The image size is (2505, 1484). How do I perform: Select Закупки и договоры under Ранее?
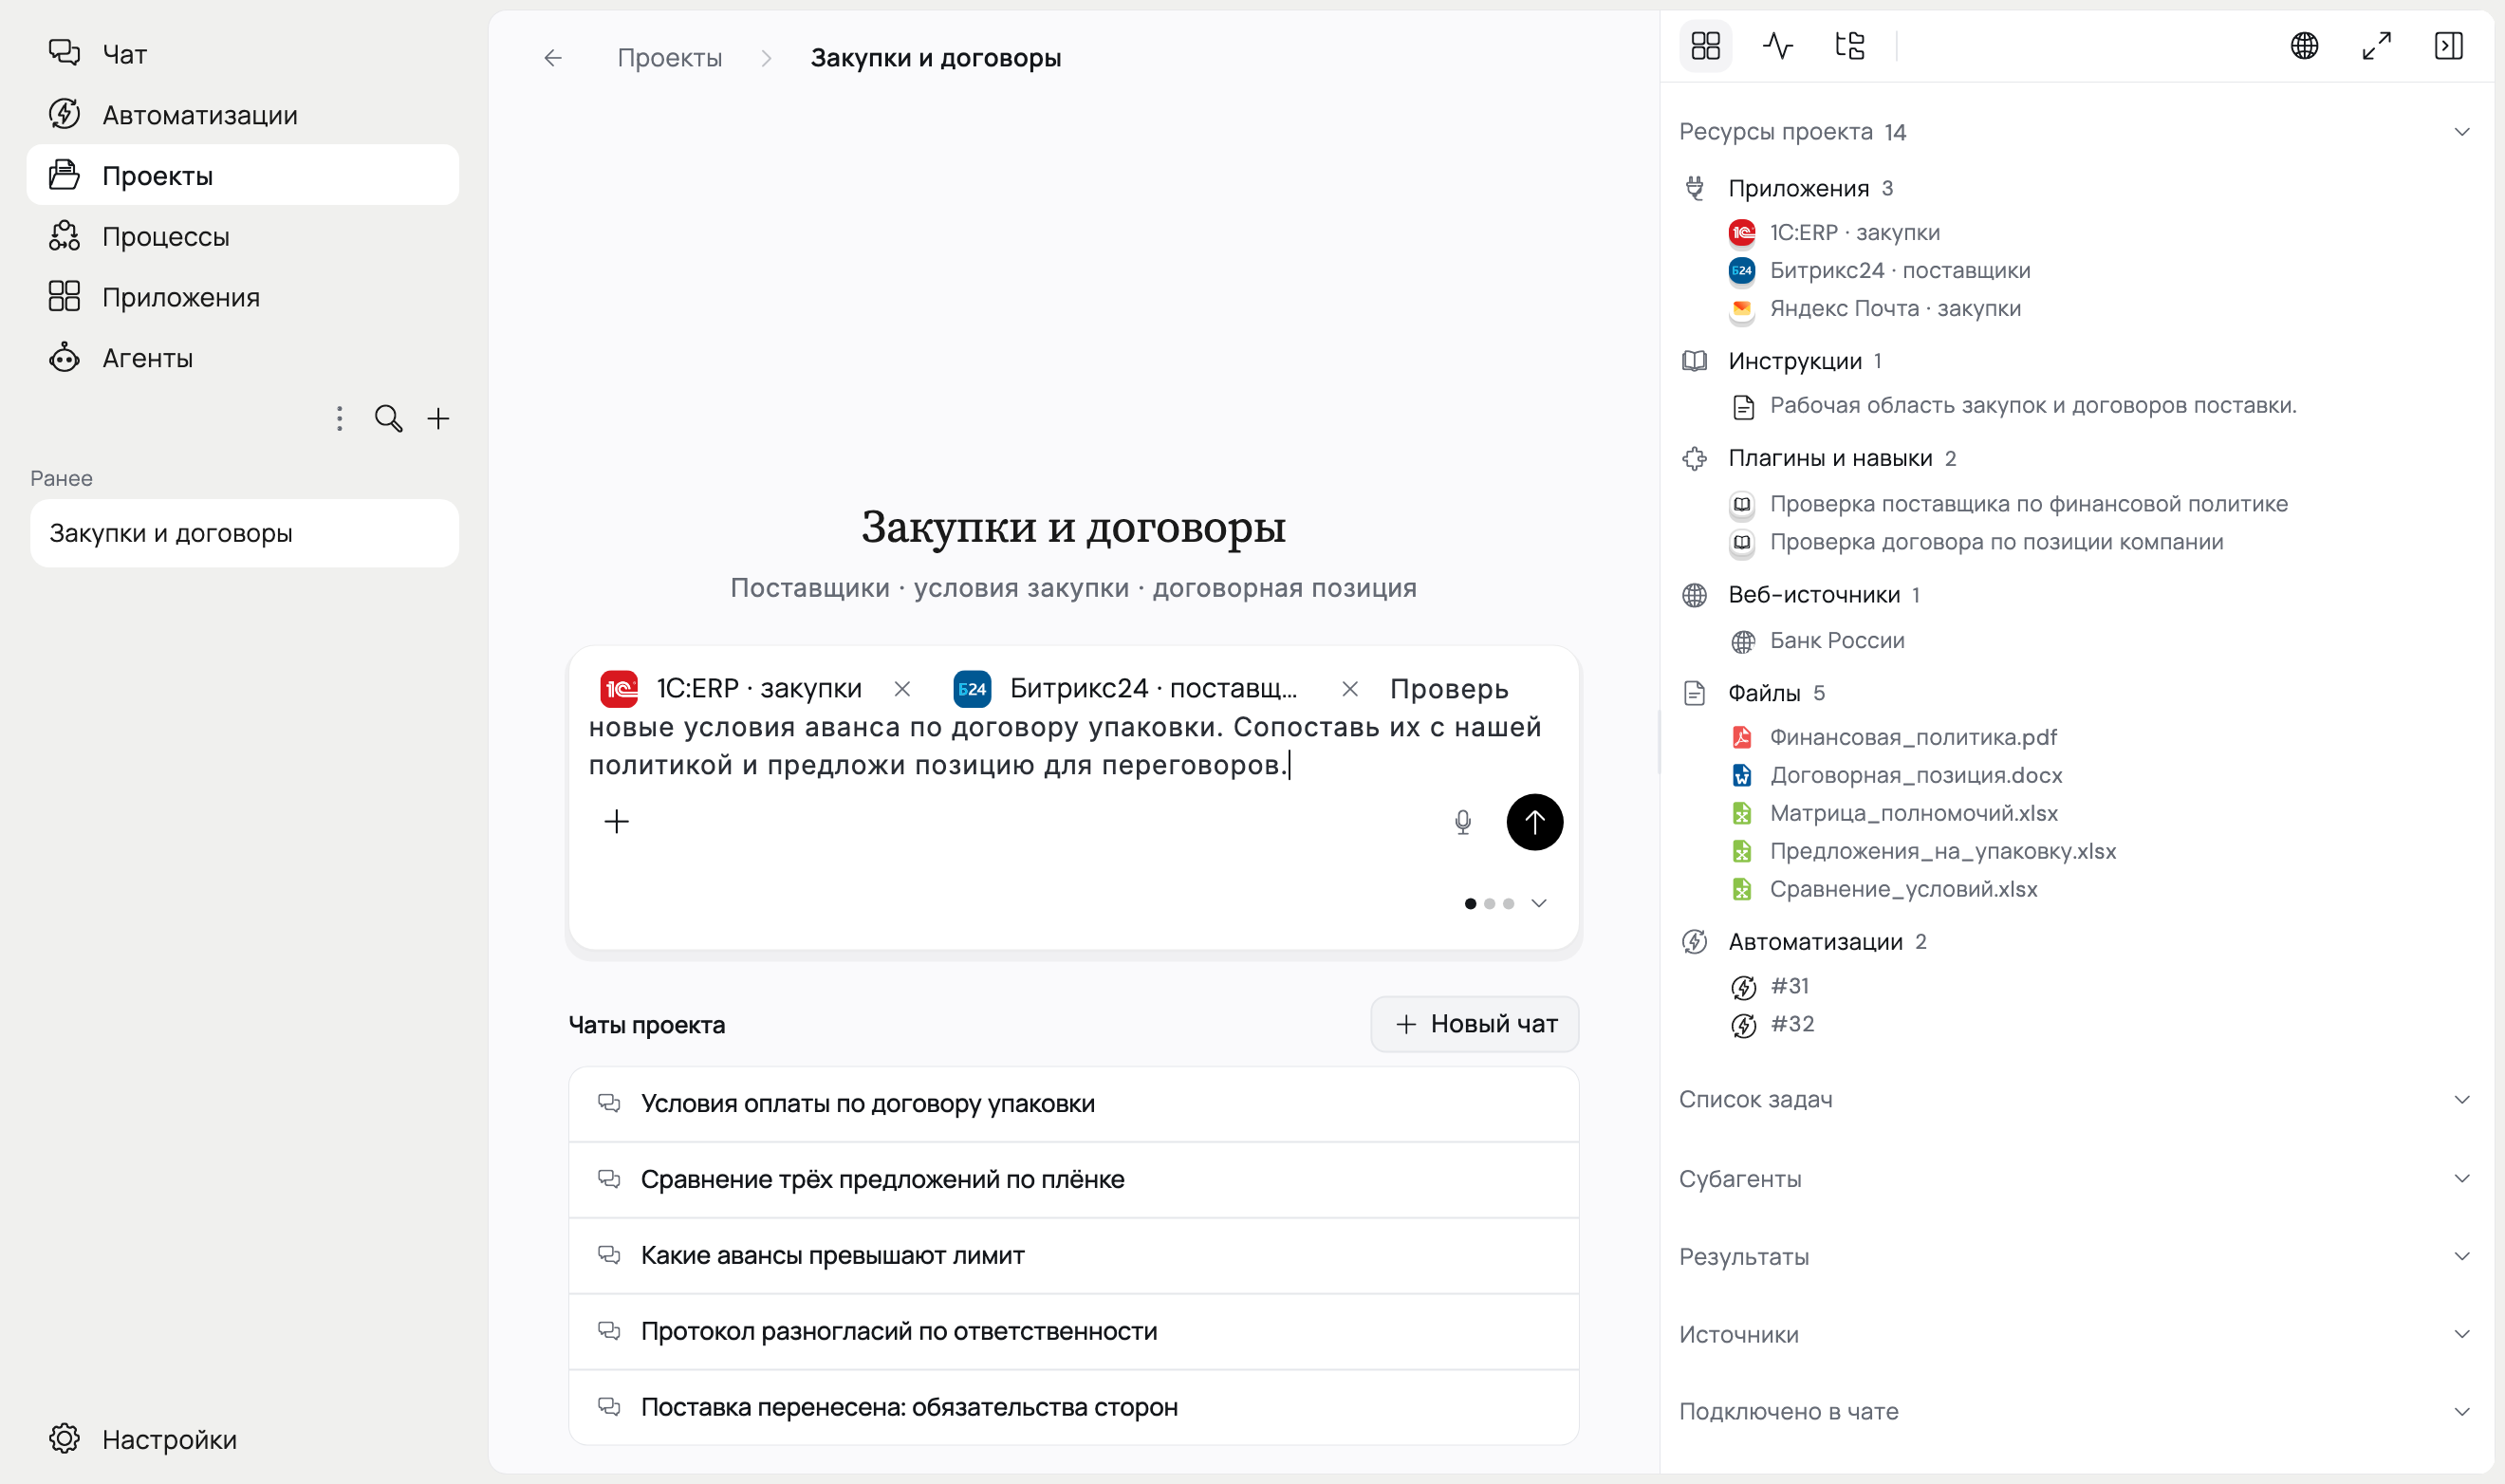(244, 533)
